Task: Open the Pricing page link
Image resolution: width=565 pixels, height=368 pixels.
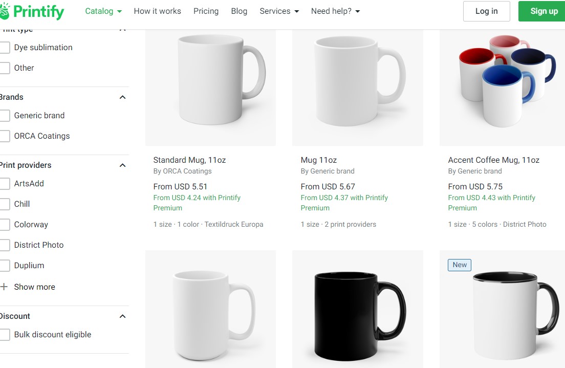Action: pyautogui.click(x=206, y=11)
